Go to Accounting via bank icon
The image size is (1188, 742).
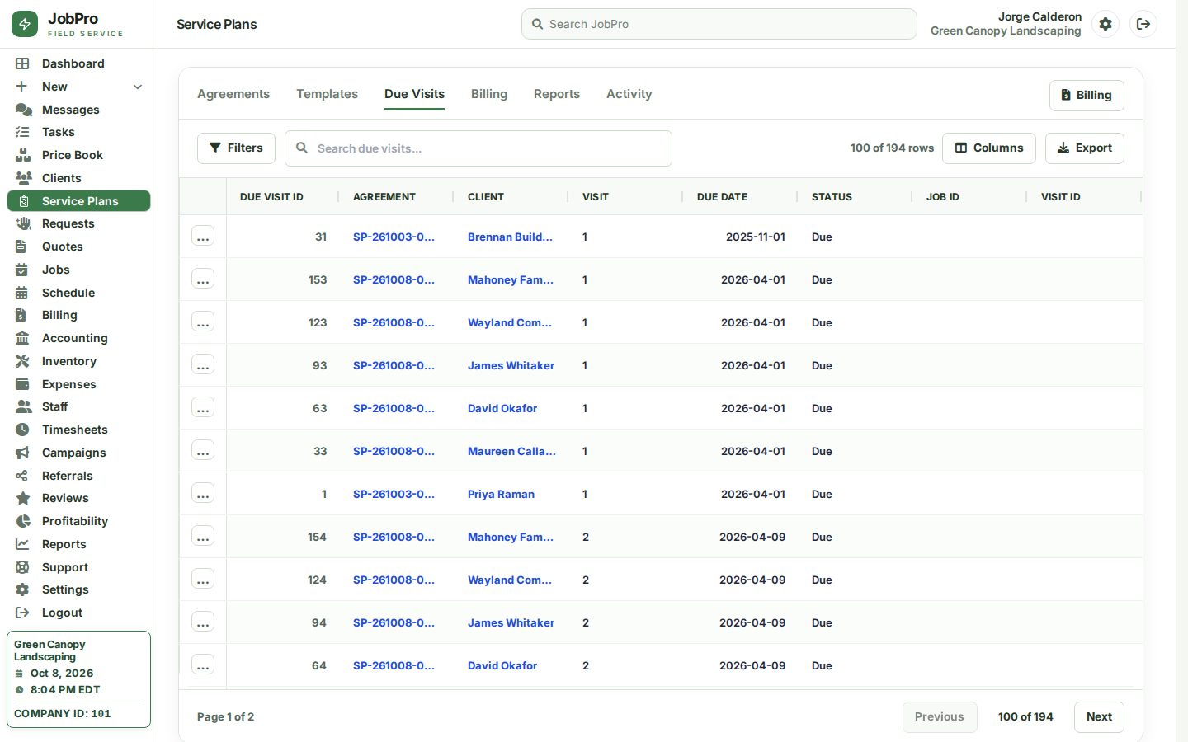click(x=22, y=338)
